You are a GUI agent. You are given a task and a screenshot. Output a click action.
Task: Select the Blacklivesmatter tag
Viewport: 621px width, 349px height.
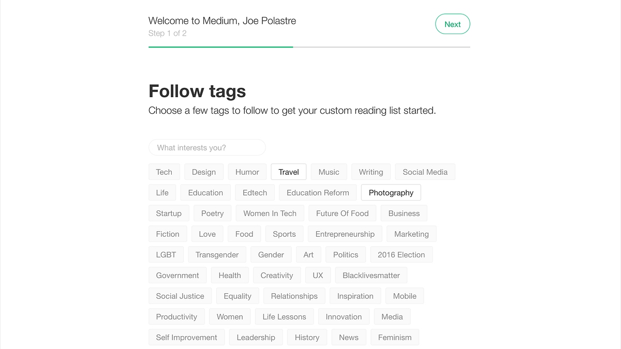371,276
